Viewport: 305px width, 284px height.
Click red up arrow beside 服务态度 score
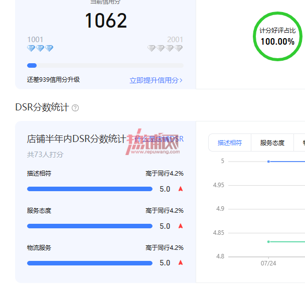(181, 226)
